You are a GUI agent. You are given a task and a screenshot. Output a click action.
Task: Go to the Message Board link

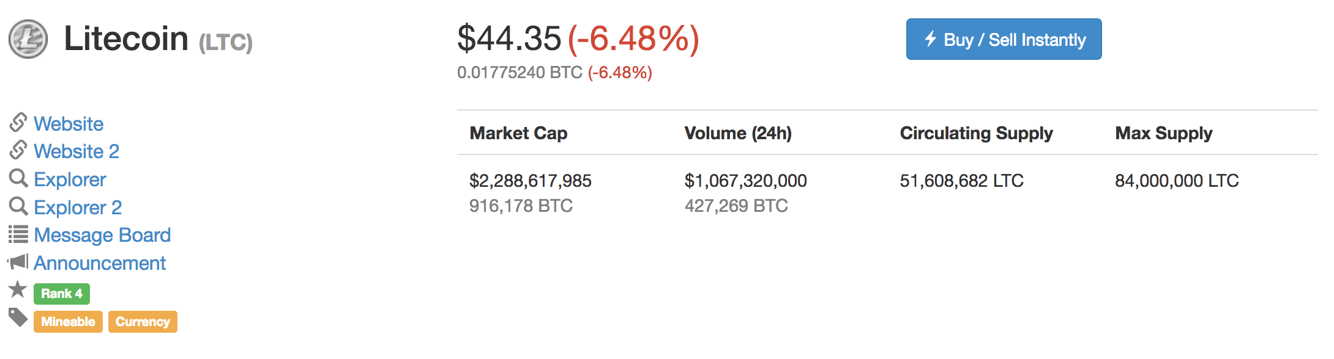tap(102, 235)
